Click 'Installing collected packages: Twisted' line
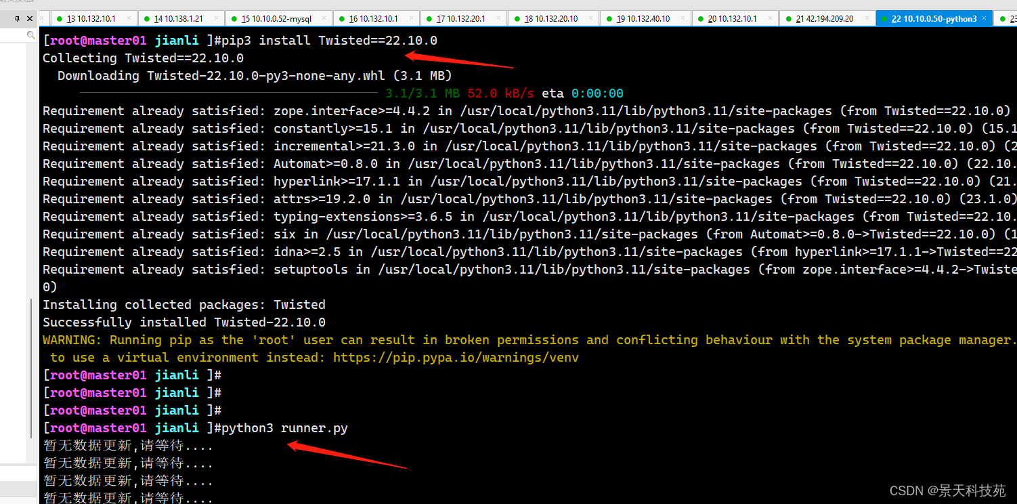Viewport: 1017px width, 504px height. coord(184,305)
